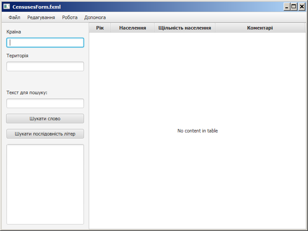Minimize the CensusesForm window
308x231 pixels.
(287, 7)
